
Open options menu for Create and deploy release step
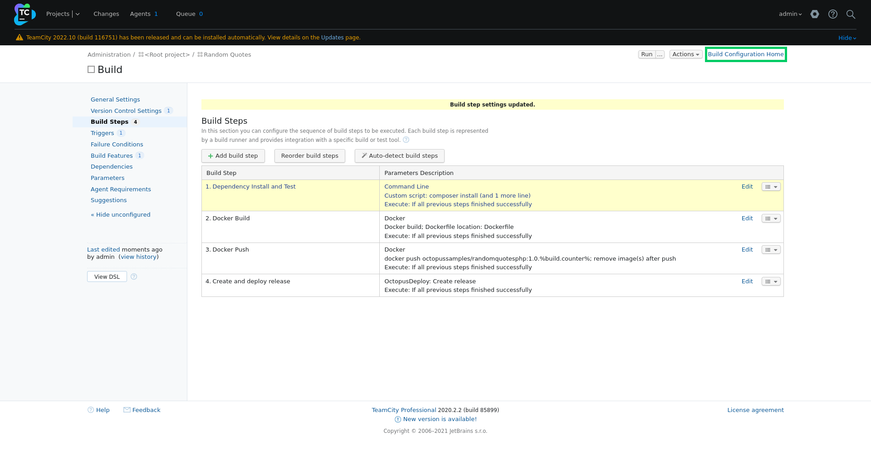[x=771, y=281]
